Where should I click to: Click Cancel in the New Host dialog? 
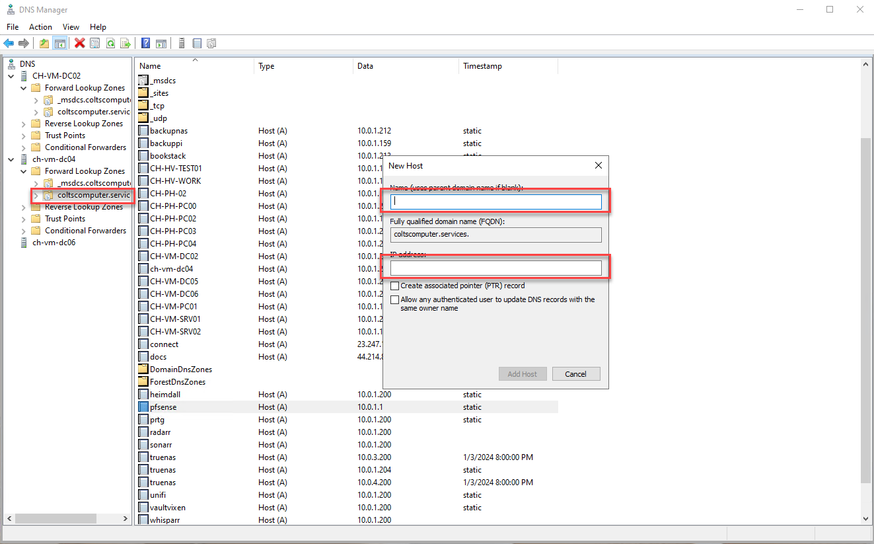point(576,374)
